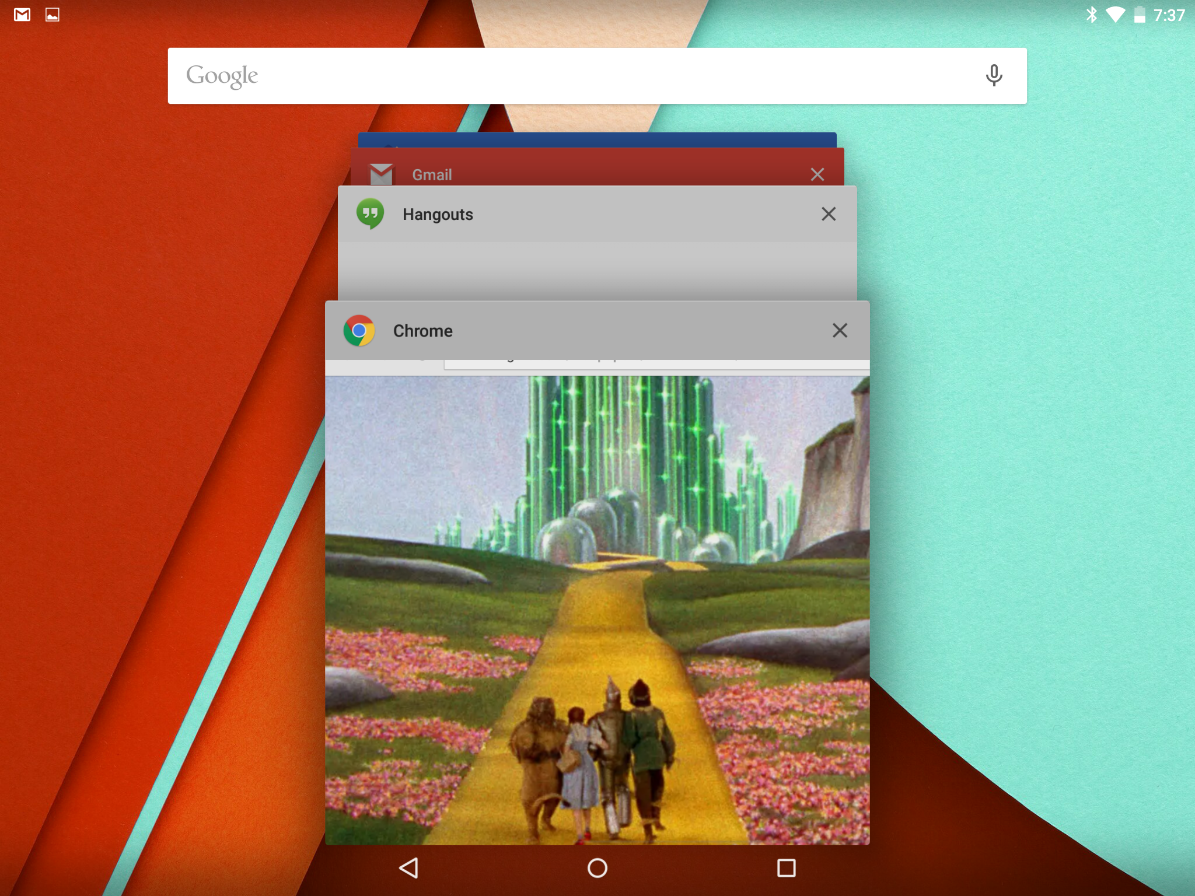Switch to the Gmail recent app card

[x=583, y=169]
